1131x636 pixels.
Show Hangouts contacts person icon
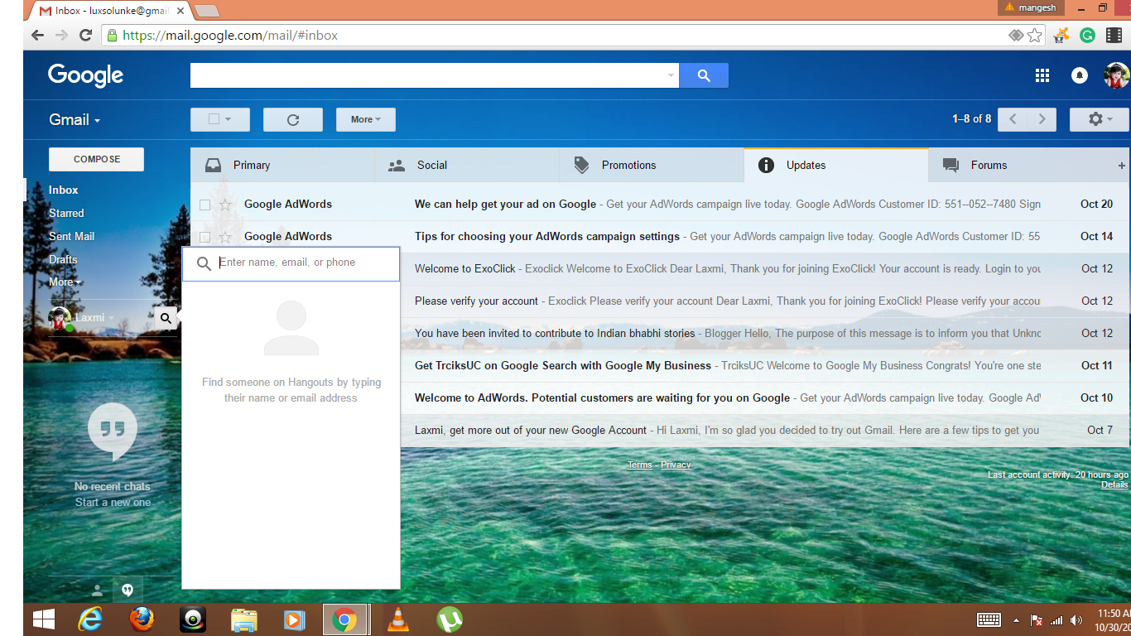tap(97, 590)
